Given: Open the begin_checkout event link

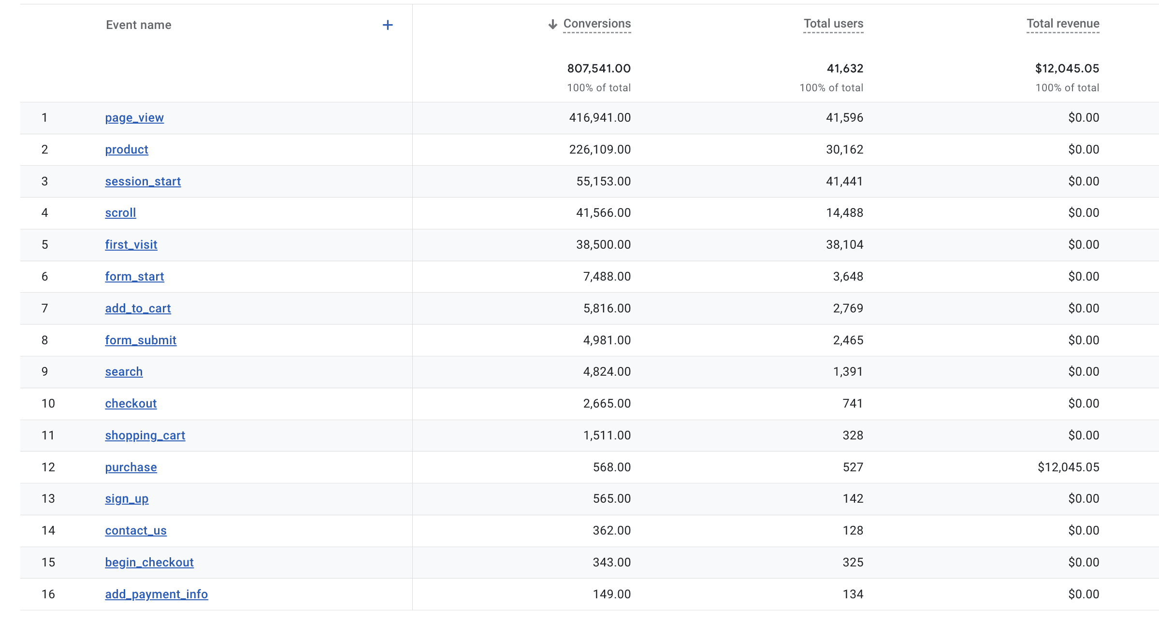Looking at the screenshot, I should click(149, 563).
